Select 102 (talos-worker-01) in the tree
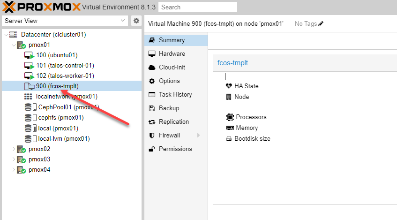397x220 pixels. (x=65, y=76)
